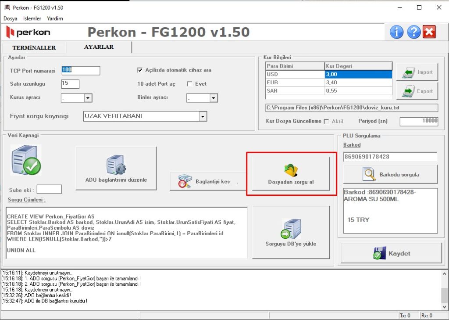The image size is (449, 320).
Task: Click the 0,55 rate cell
Action: [x=358, y=91]
